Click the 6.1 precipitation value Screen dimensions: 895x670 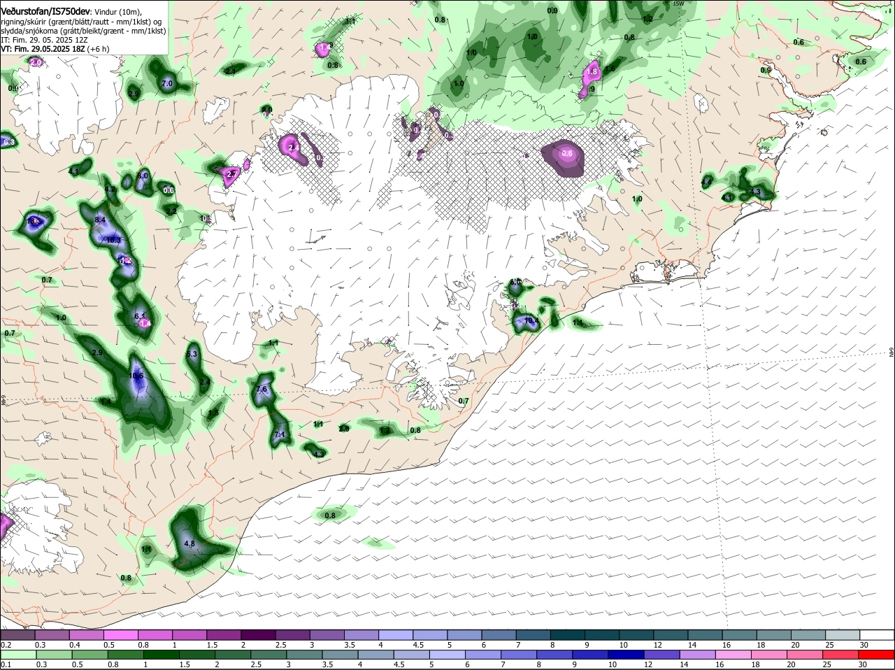[x=140, y=315]
